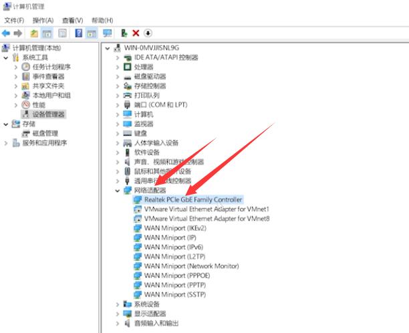
Task: Select the 监视器 device category
Action: click(144, 124)
